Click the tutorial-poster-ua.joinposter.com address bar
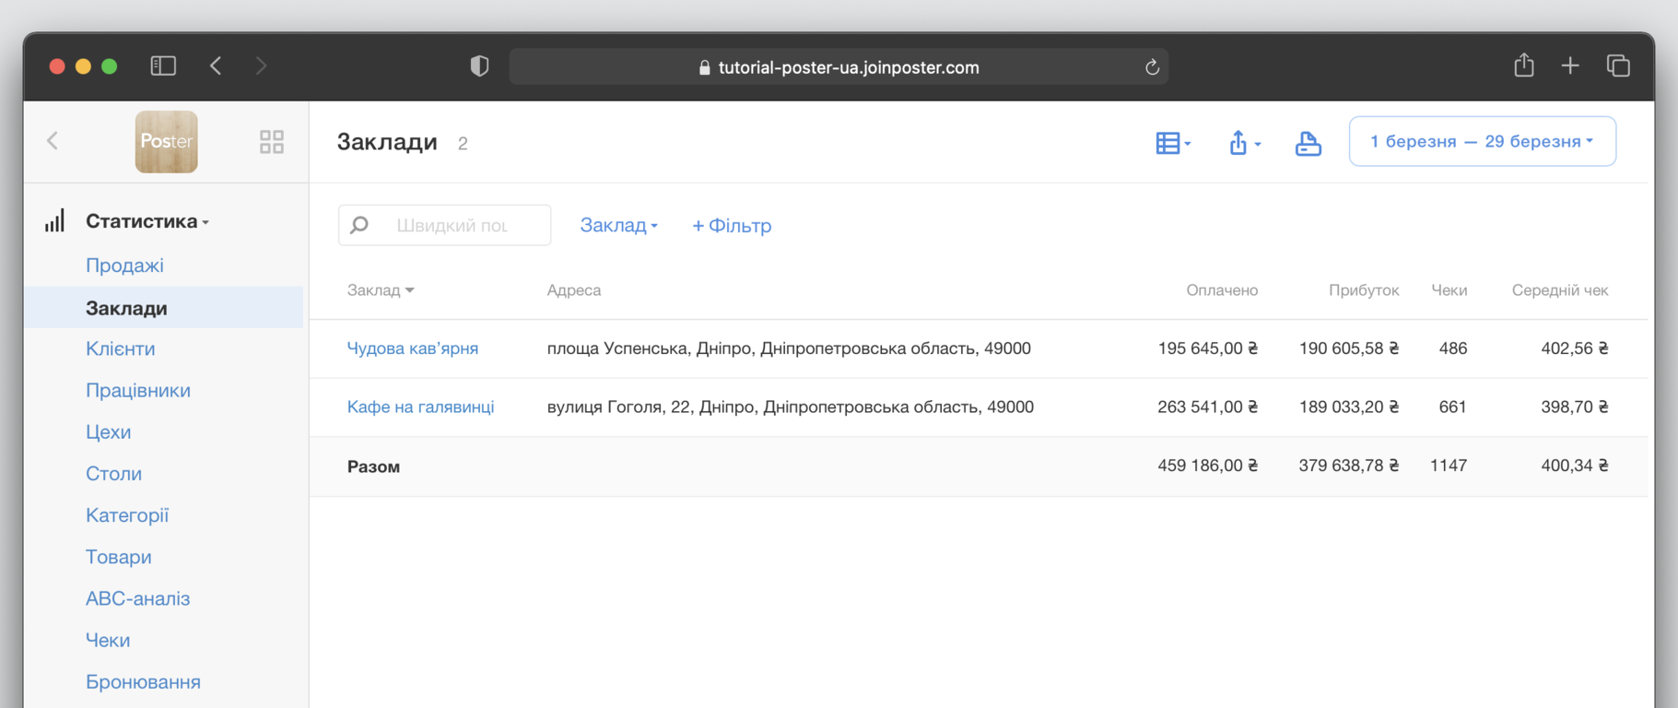1678x708 pixels. pyautogui.click(x=839, y=67)
